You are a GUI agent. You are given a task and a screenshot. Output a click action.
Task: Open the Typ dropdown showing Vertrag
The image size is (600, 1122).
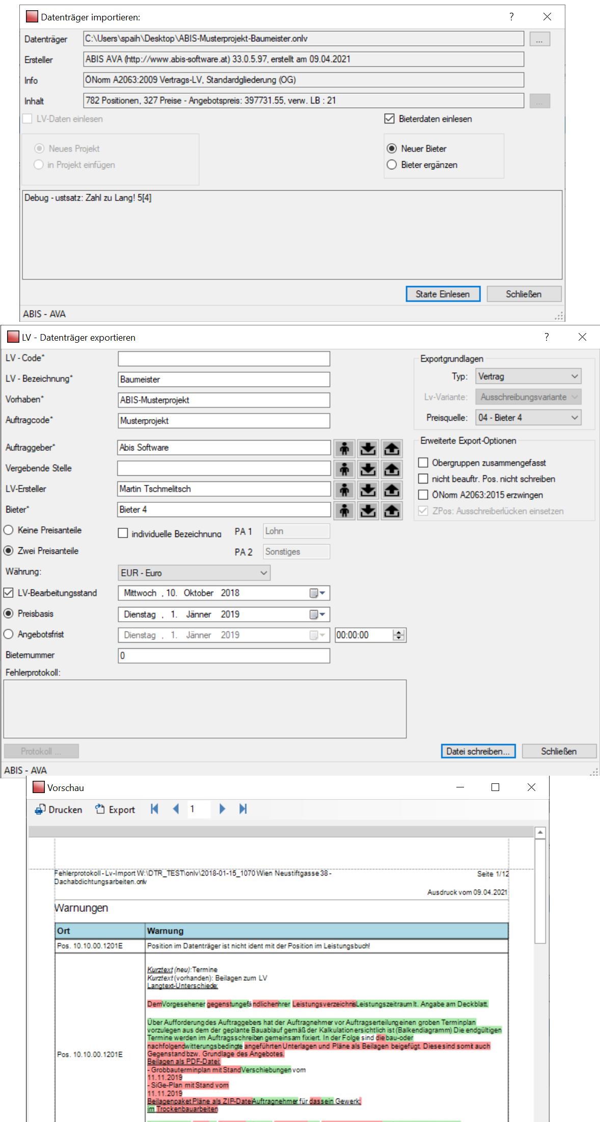(528, 376)
